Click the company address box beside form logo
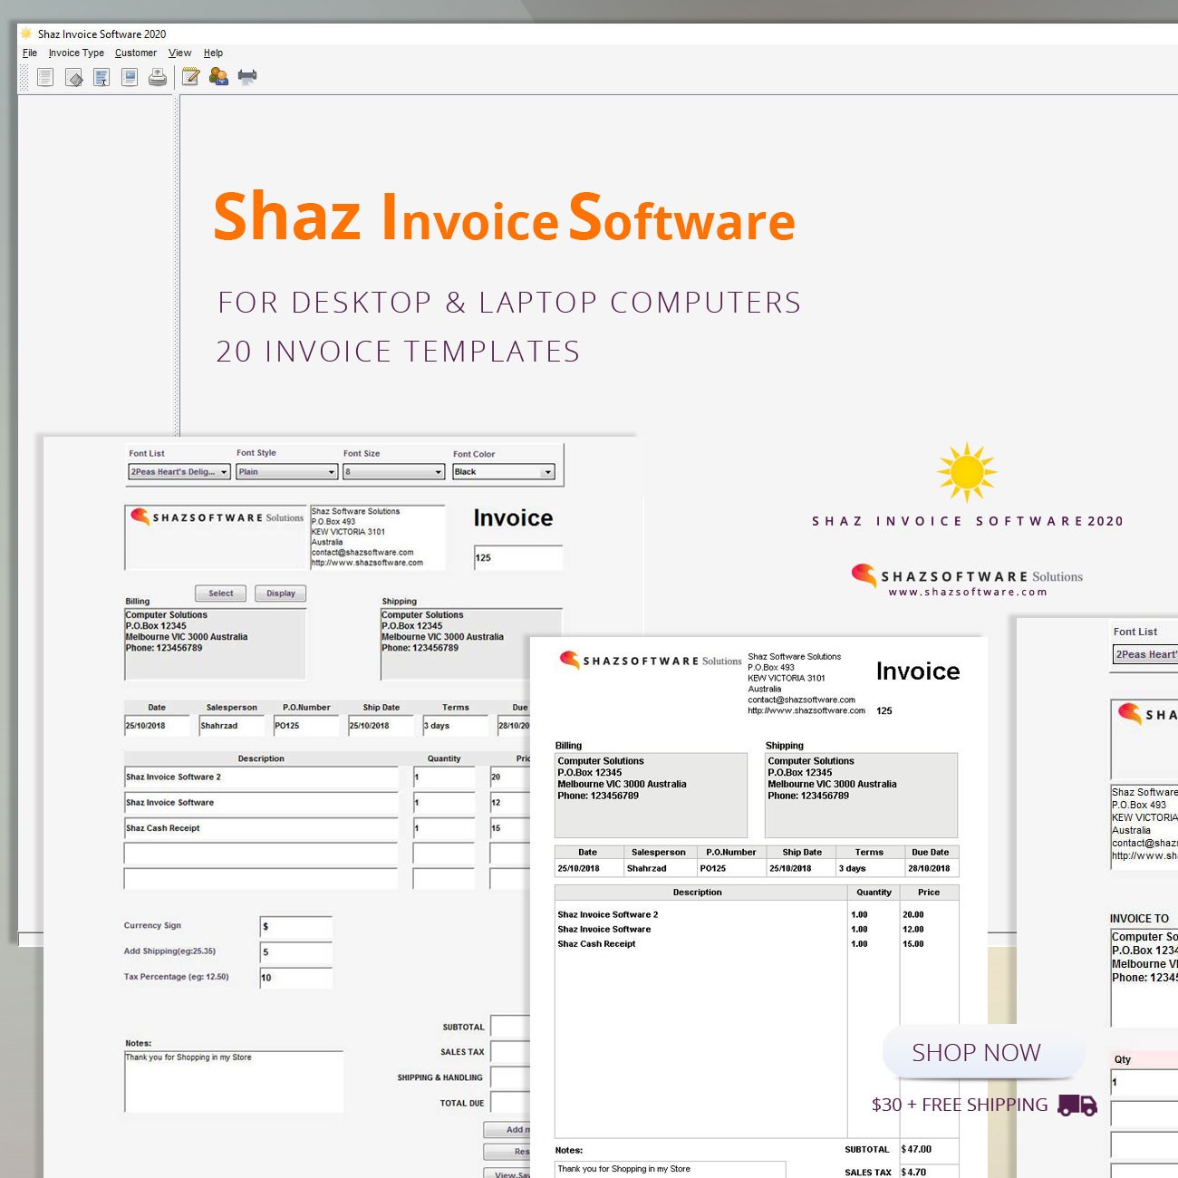Image resolution: width=1178 pixels, height=1178 pixels. point(378,537)
